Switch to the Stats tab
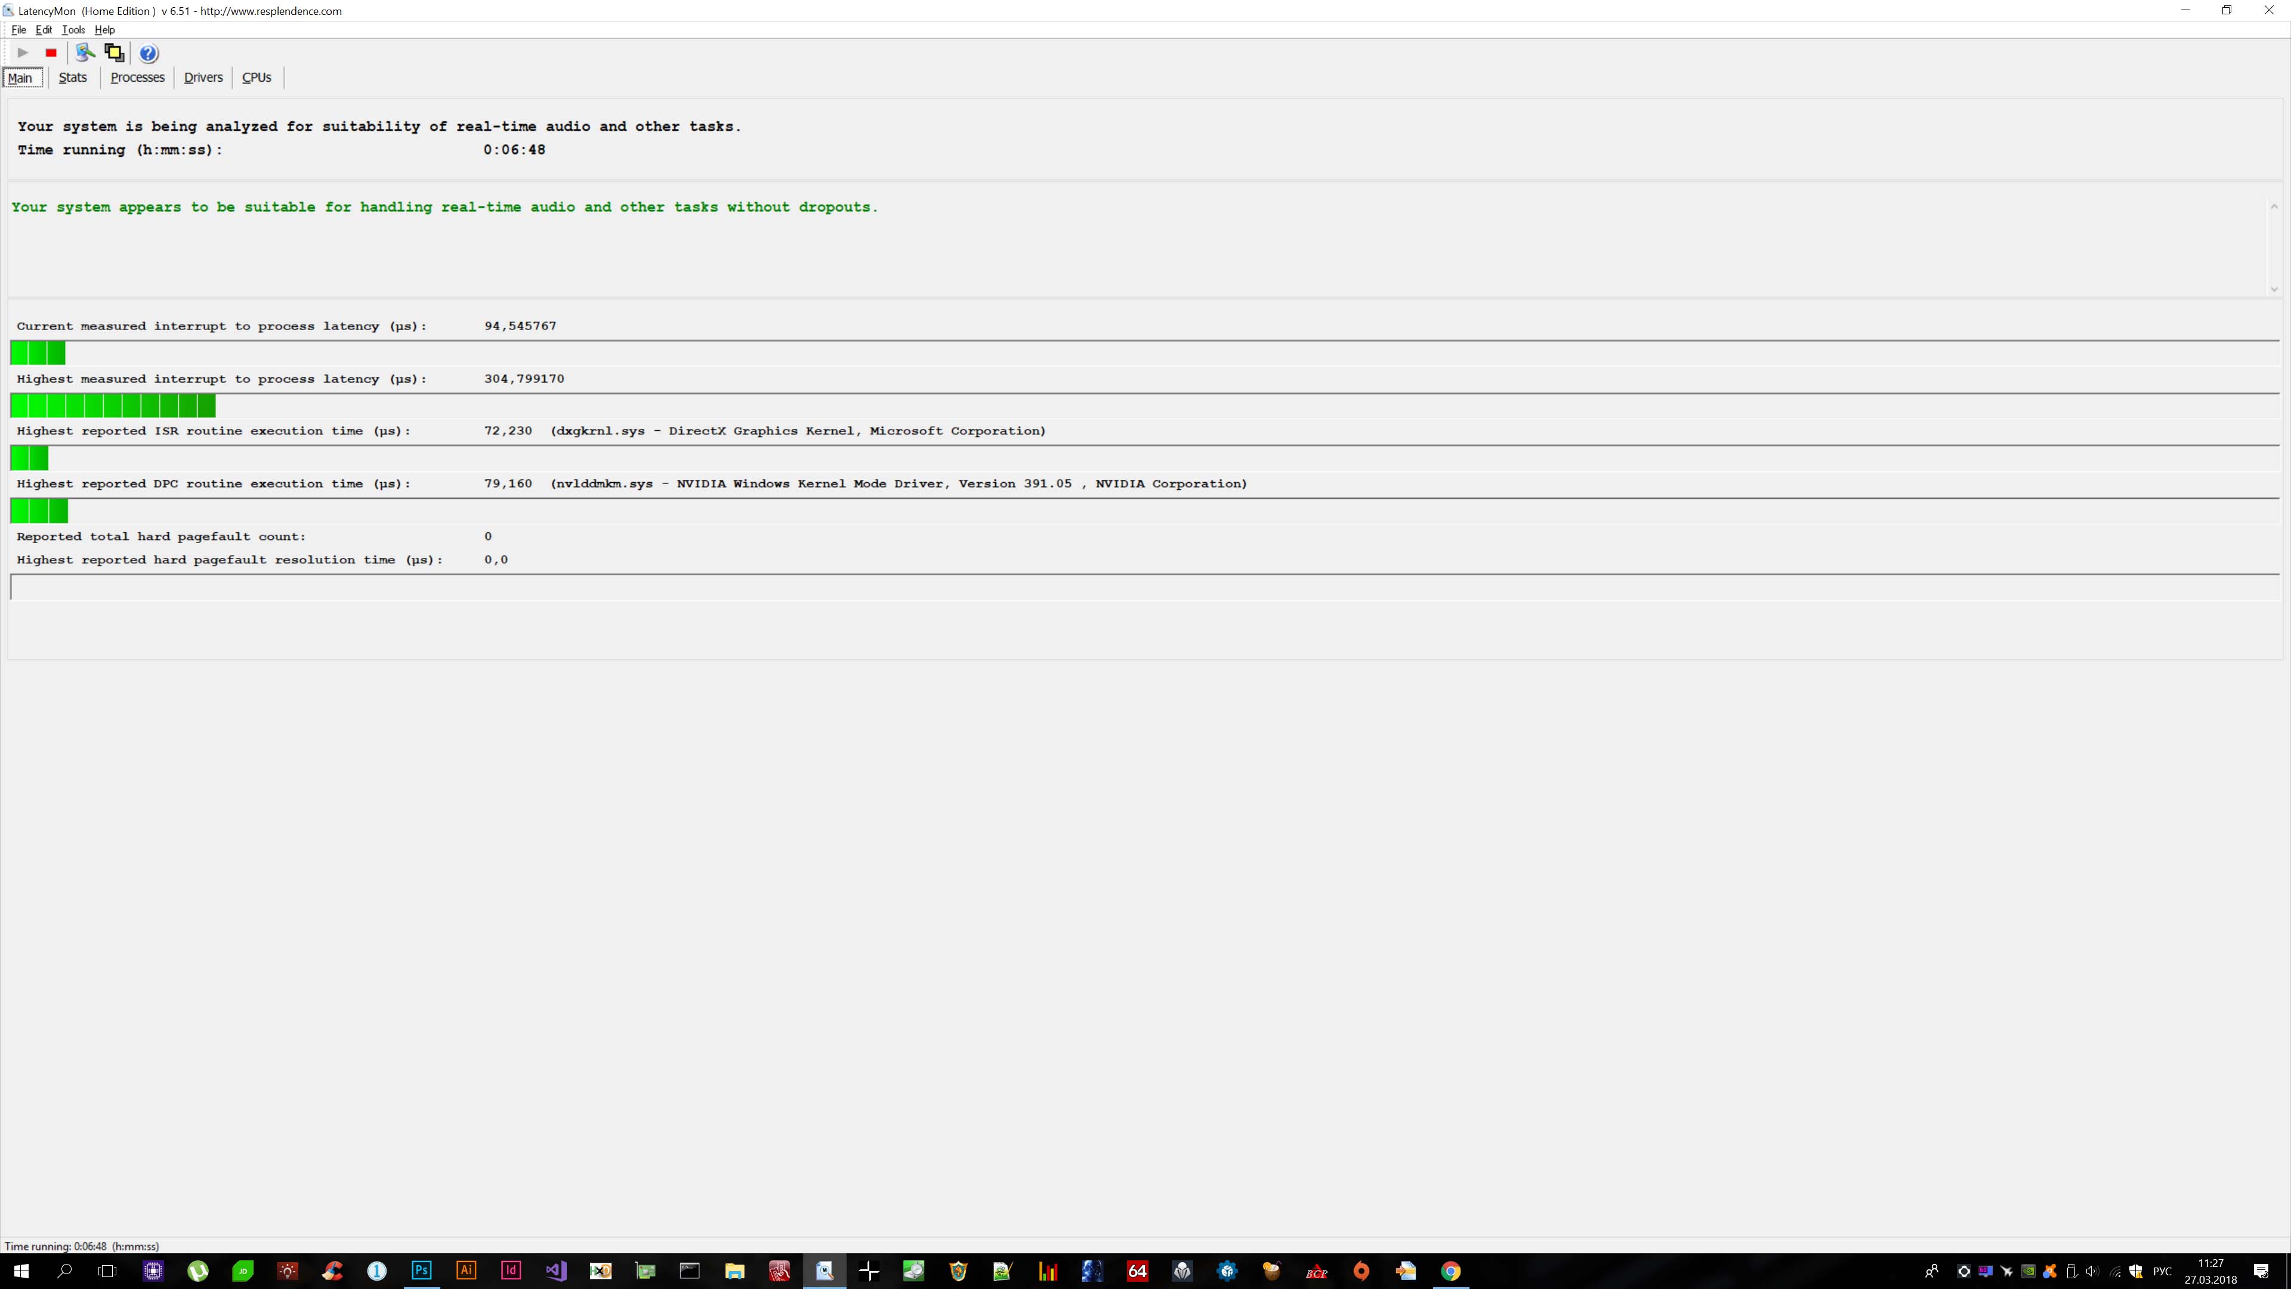Image resolution: width=2291 pixels, height=1289 pixels. click(x=73, y=78)
